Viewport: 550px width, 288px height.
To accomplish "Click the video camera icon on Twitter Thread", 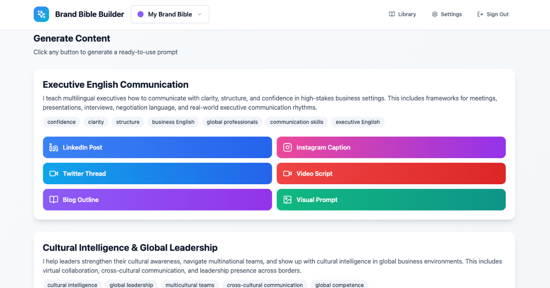I will click(x=53, y=173).
